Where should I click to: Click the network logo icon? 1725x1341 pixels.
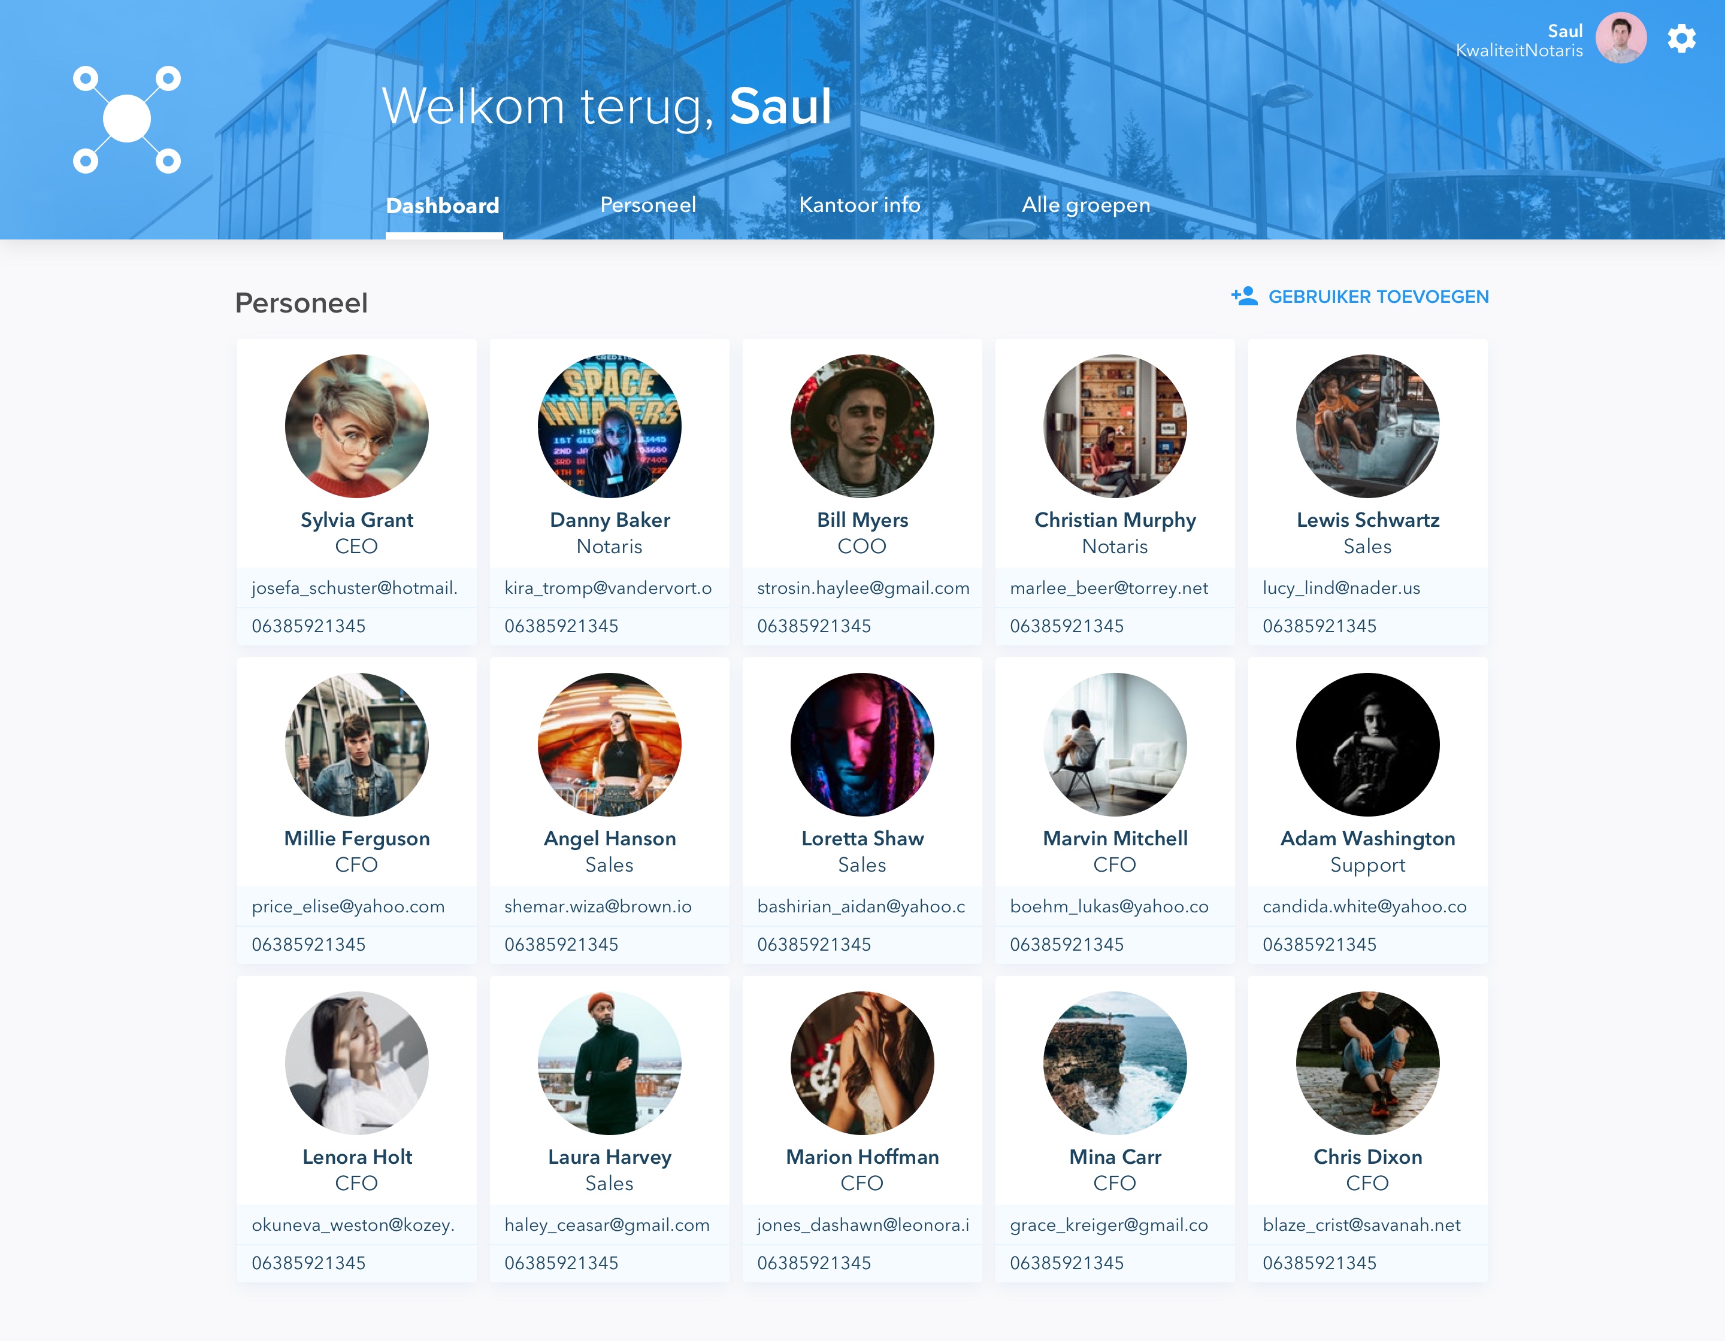(x=127, y=119)
